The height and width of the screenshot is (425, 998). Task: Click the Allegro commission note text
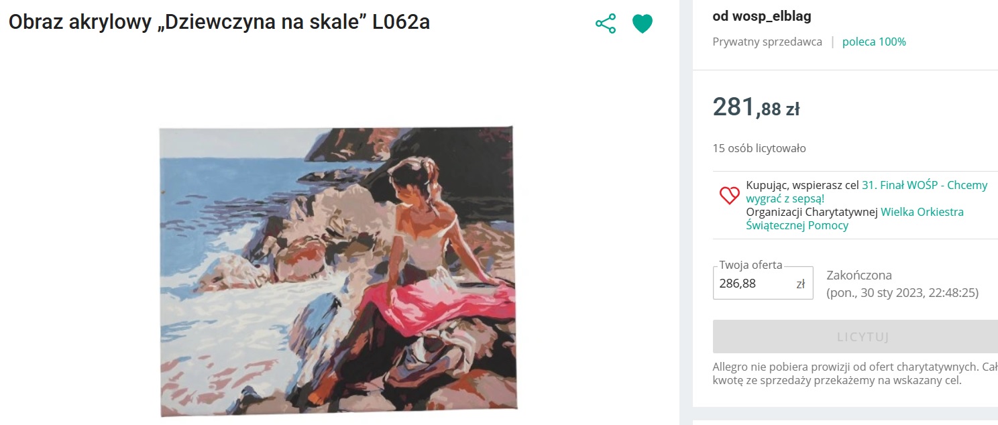(x=855, y=374)
